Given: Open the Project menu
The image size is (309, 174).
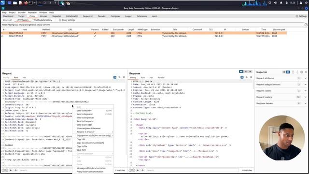Looking at the screenshot, I should click(x=12, y=13).
